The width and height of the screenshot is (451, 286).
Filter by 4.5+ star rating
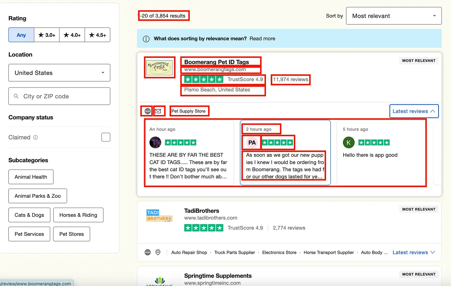[x=97, y=35]
